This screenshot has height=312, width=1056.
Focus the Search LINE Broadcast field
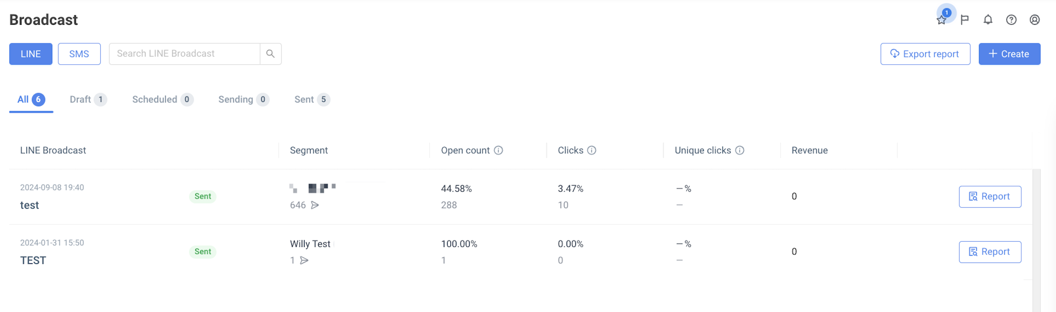click(185, 54)
